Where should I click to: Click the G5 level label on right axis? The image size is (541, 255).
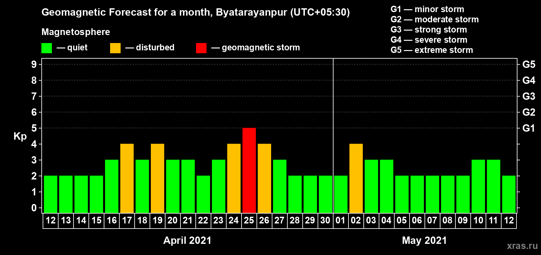(x=529, y=64)
